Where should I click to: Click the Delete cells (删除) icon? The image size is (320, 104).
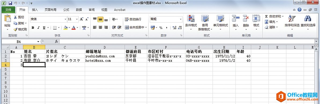tap(246, 18)
